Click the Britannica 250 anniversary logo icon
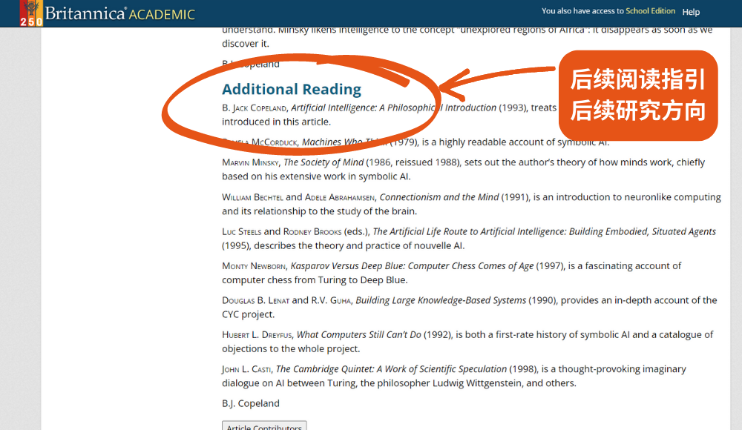Viewport: 742px width, 430px height. click(31, 13)
